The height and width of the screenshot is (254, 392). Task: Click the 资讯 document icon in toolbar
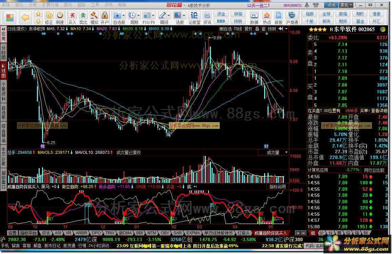point(207,18)
